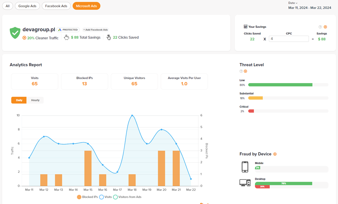Switch chart to Hourly view
The width and height of the screenshot is (338, 204).
coord(35,100)
